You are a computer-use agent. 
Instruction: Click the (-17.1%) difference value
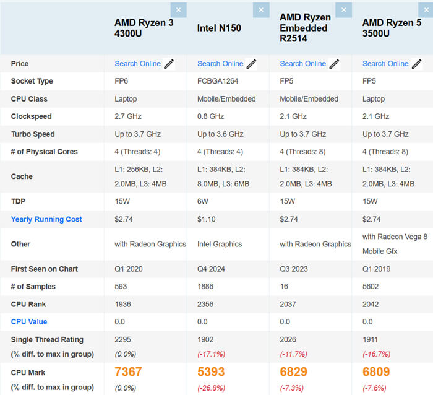(x=212, y=354)
